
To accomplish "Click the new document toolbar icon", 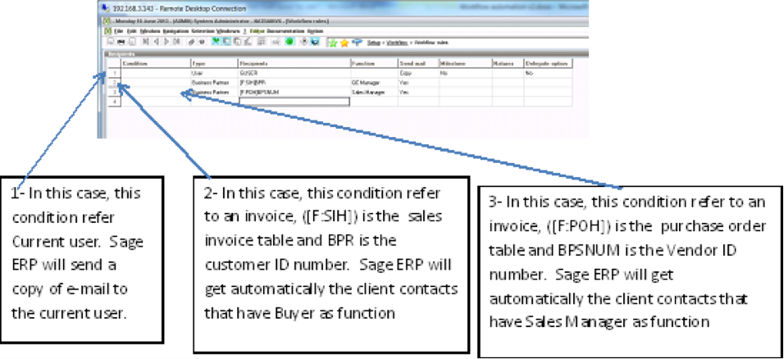I will [x=110, y=41].
